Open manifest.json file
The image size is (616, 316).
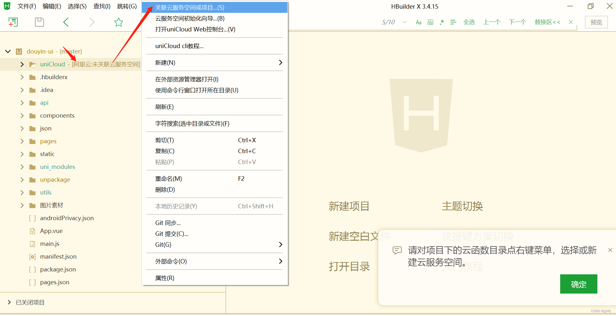(x=58, y=256)
